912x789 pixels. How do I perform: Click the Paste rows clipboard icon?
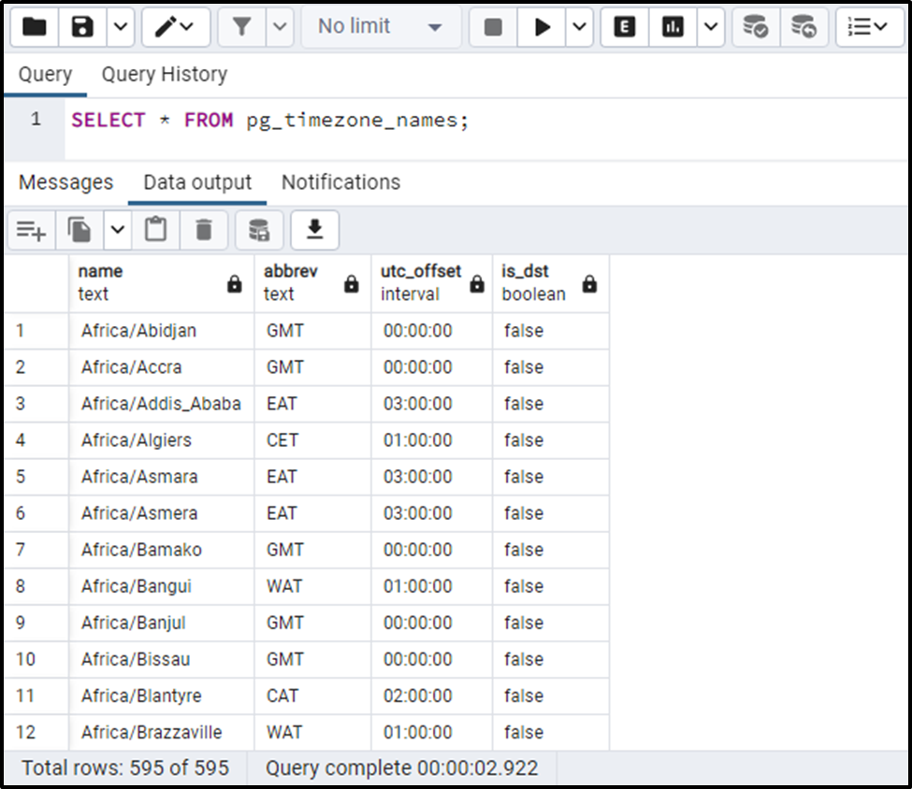pyautogui.click(x=155, y=230)
